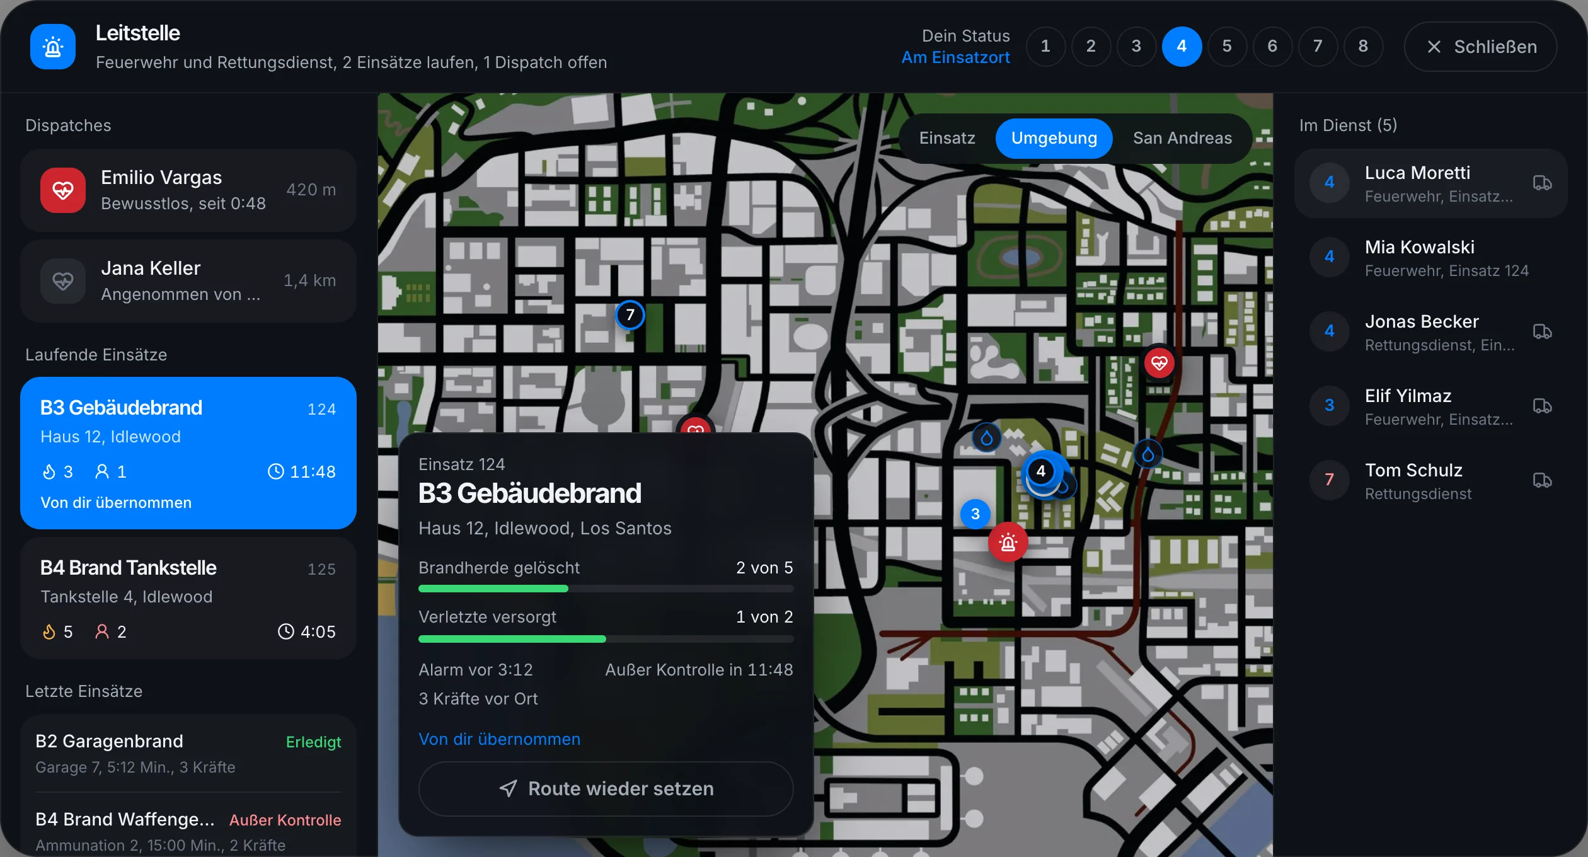
Task: Click map marker numbered 4
Action: click(1041, 471)
